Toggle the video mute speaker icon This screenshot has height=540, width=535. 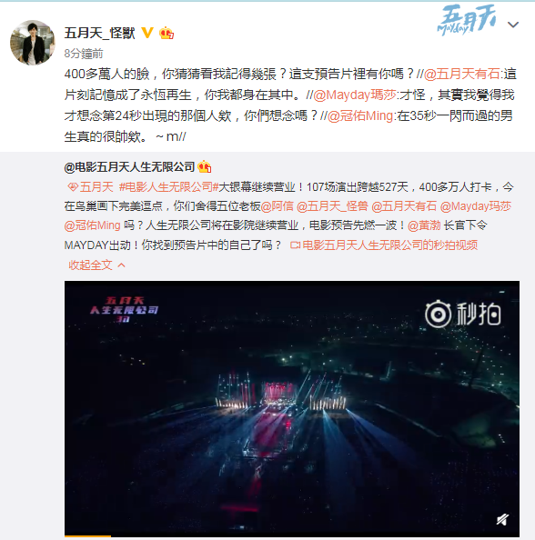point(502,519)
